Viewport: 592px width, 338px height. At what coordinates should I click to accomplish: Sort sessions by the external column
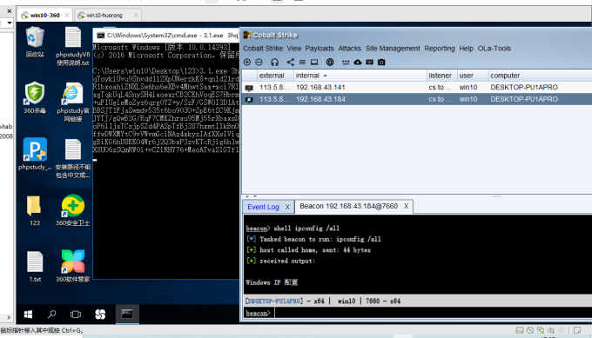275,76
